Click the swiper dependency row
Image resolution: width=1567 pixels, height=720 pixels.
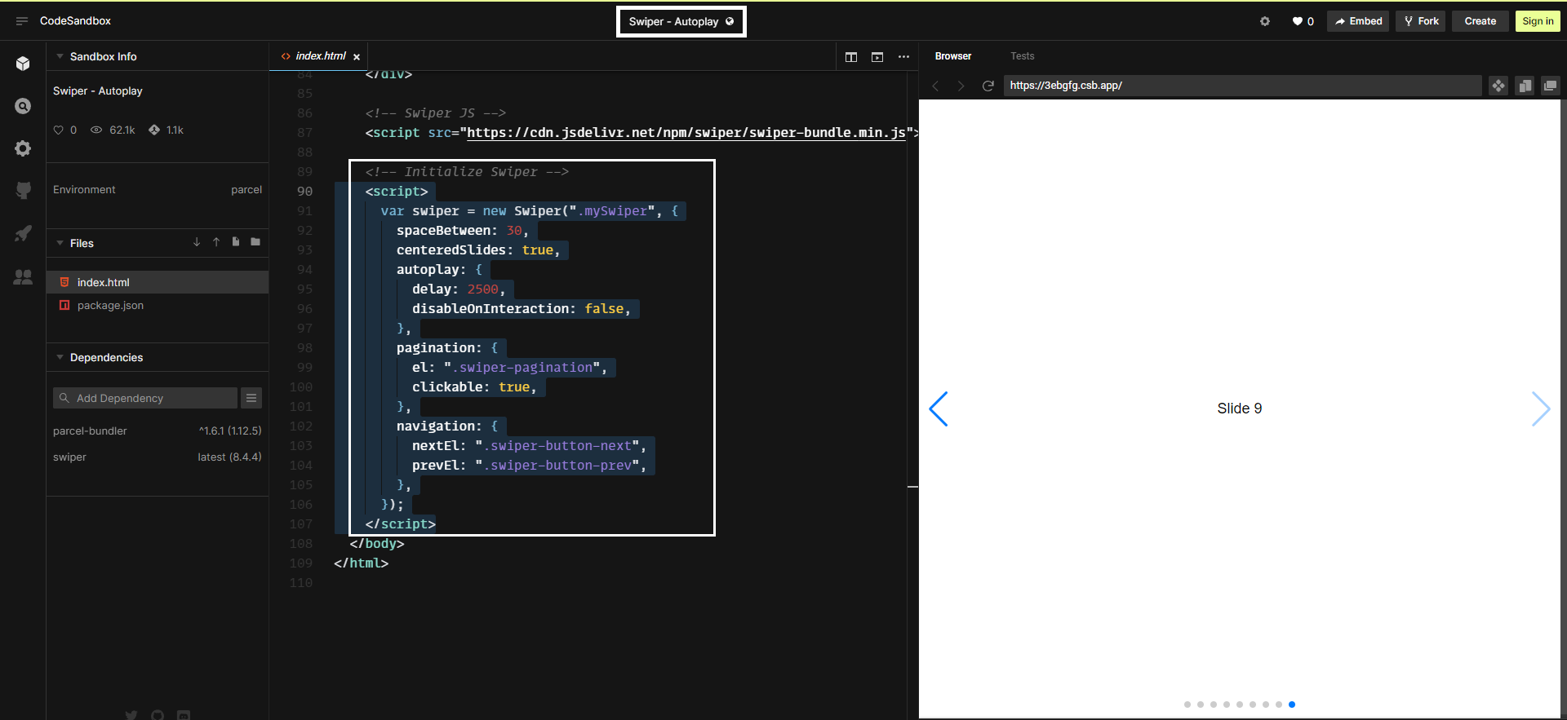tap(158, 457)
